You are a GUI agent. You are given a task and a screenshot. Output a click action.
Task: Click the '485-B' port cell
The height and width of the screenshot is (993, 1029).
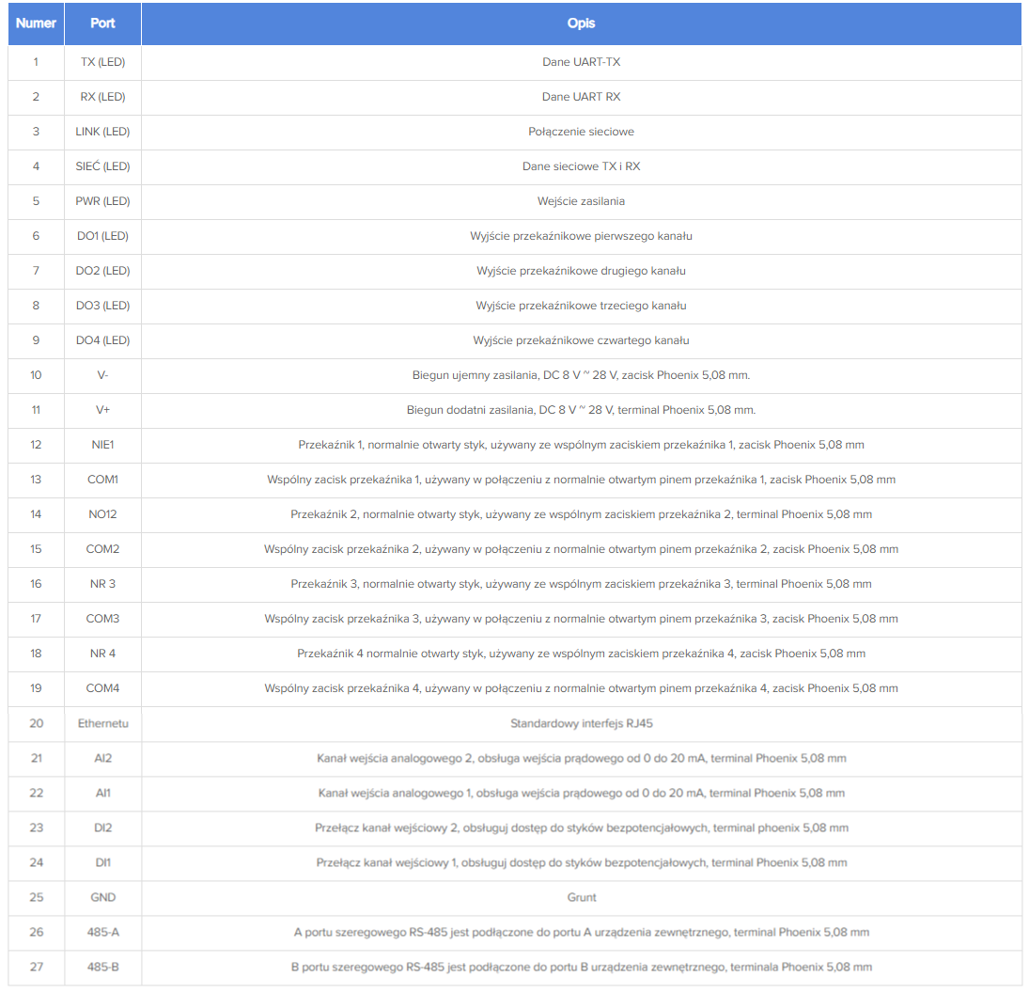pyautogui.click(x=103, y=968)
